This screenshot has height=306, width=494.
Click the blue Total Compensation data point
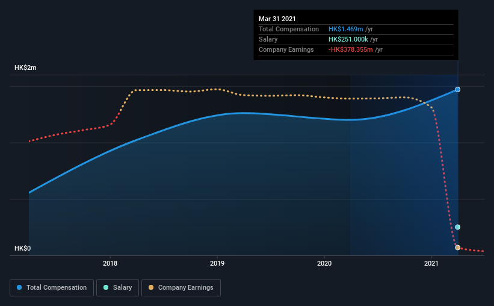coord(457,90)
